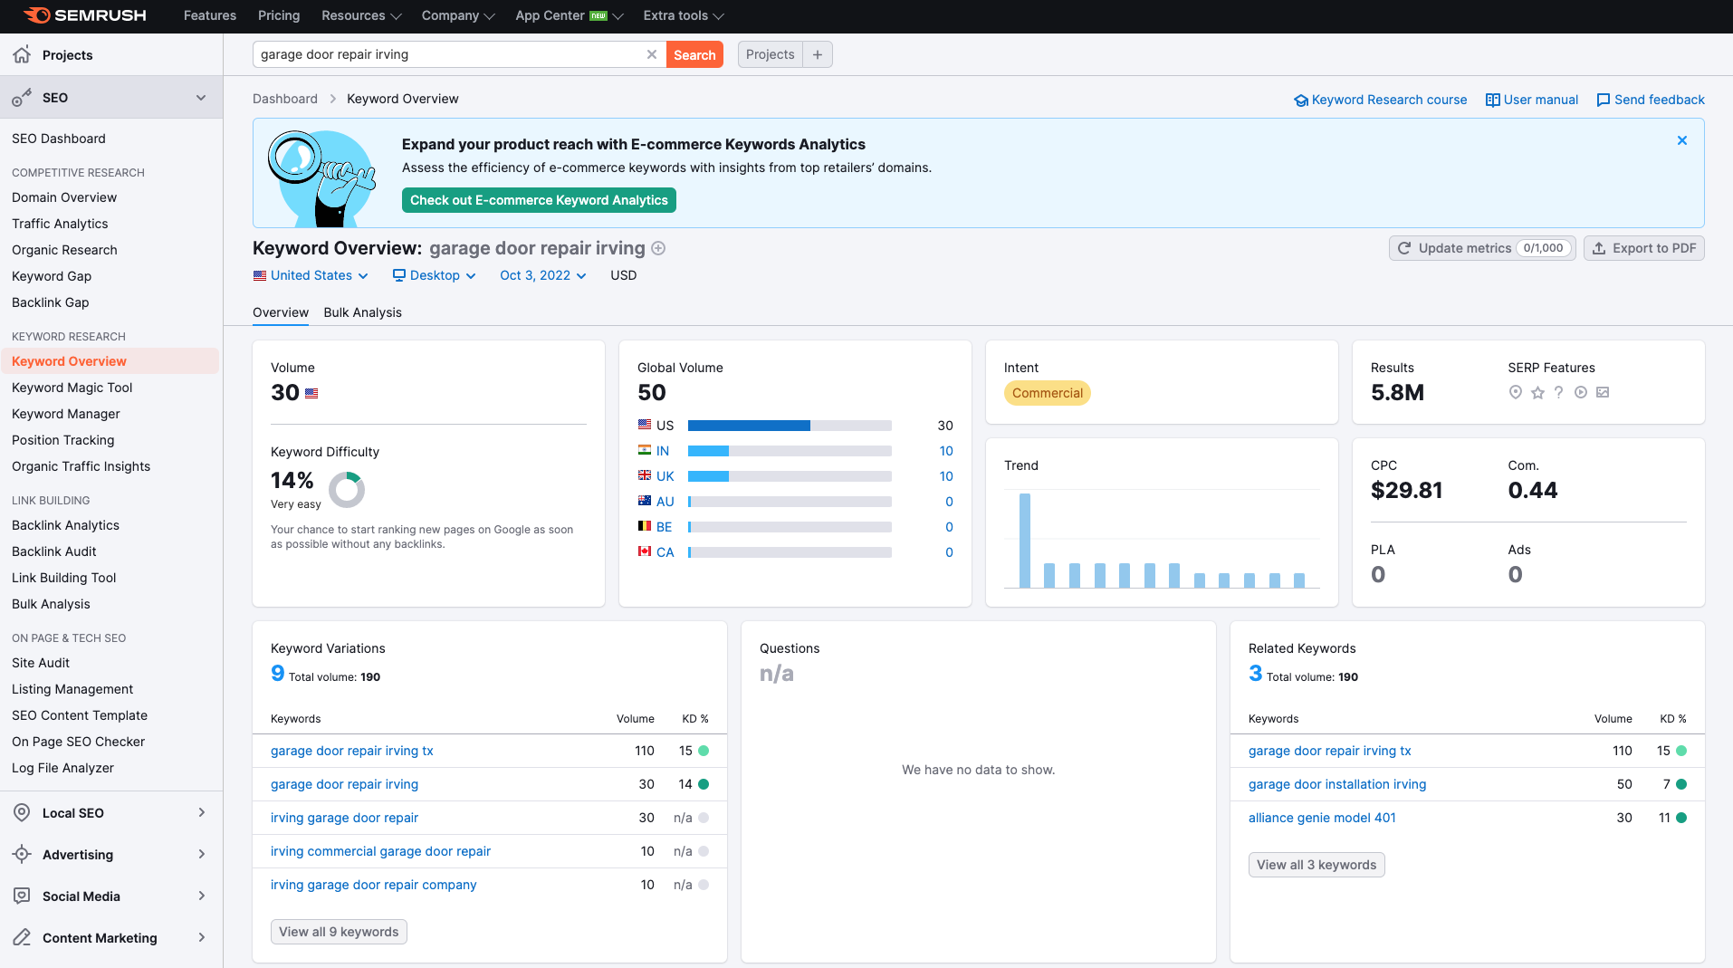Screen dimensions: 1733x968
Task: Expand the Local SEO menu arrow
Action: tap(201, 812)
